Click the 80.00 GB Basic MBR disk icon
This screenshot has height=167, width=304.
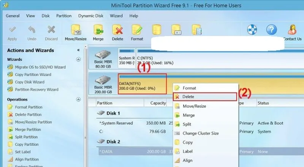[x=103, y=55]
